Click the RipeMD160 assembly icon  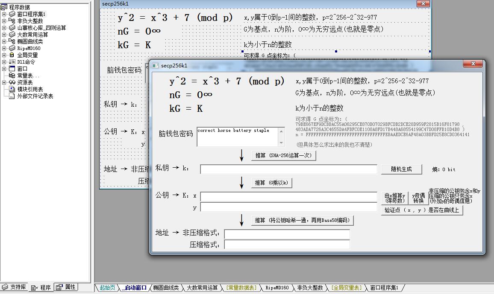pos(12,48)
